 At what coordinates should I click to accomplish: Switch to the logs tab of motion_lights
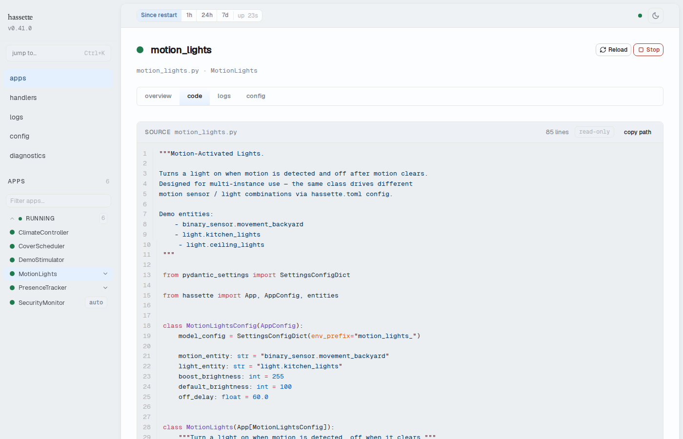point(224,96)
